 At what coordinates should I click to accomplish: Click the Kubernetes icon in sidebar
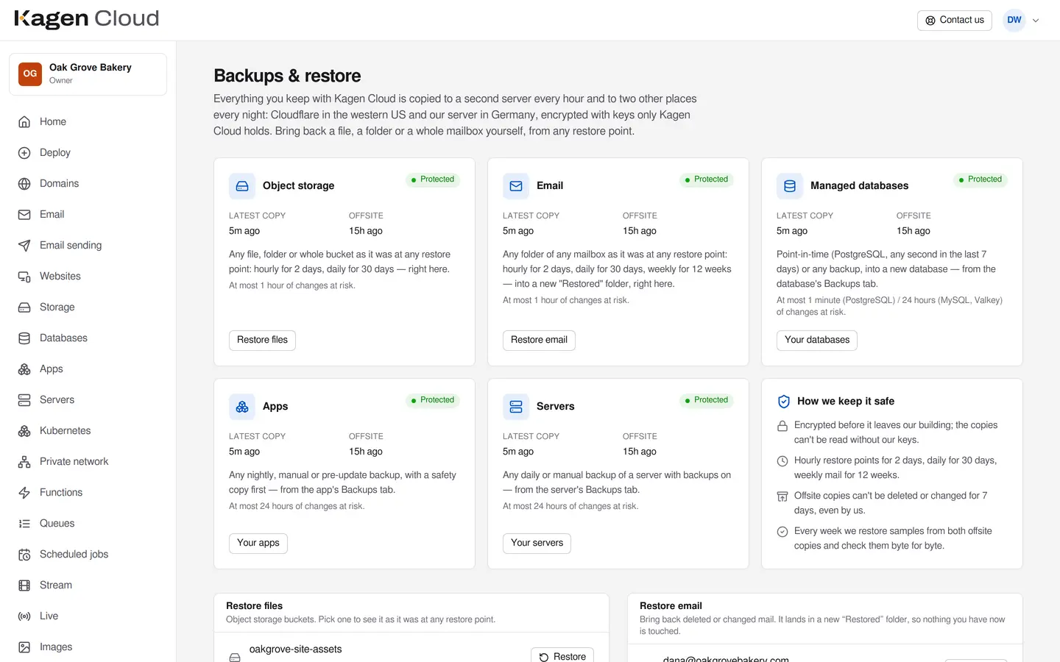(24, 431)
